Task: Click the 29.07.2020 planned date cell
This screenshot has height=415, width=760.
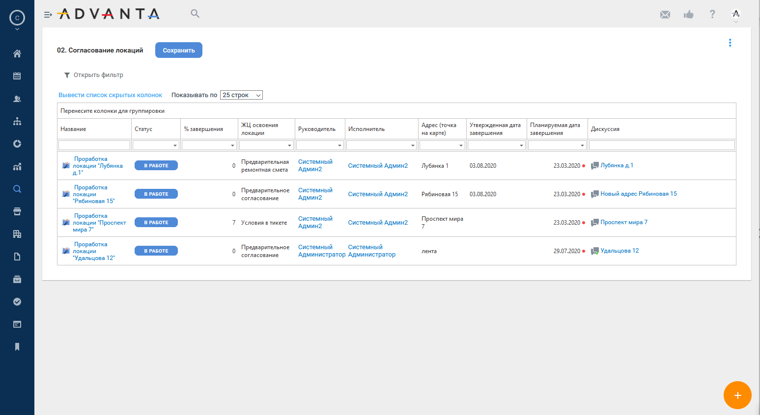Action: pyautogui.click(x=567, y=251)
